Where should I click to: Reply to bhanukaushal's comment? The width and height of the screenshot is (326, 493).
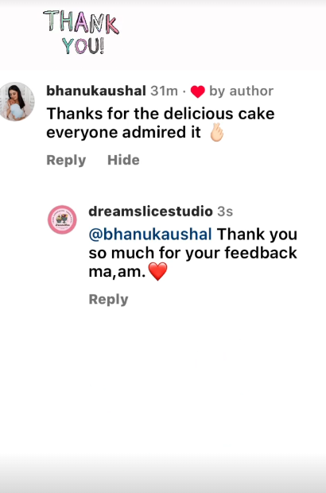(66, 160)
